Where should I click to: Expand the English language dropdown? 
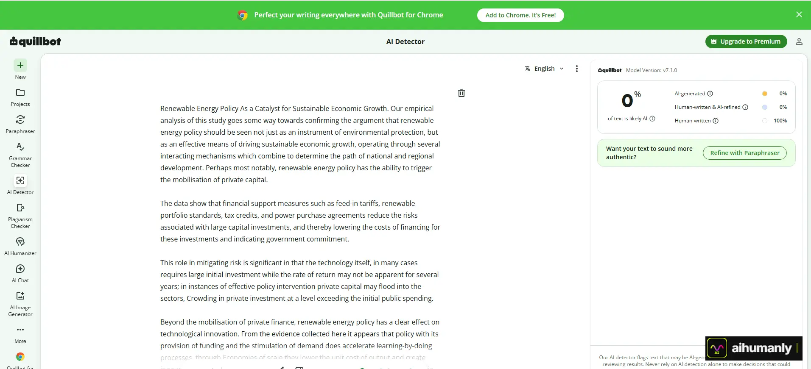[x=544, y=69]
